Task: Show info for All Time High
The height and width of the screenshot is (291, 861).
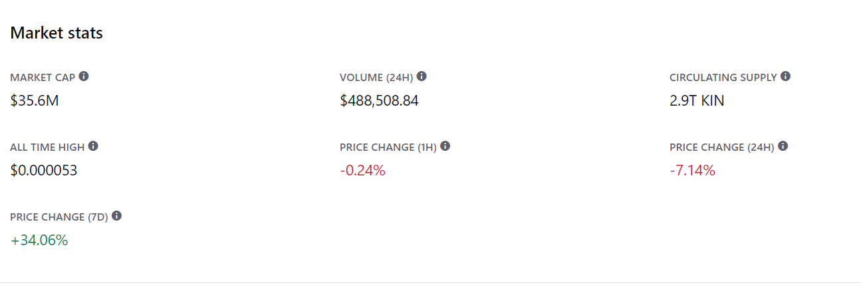Action: (x=93, y=146)
